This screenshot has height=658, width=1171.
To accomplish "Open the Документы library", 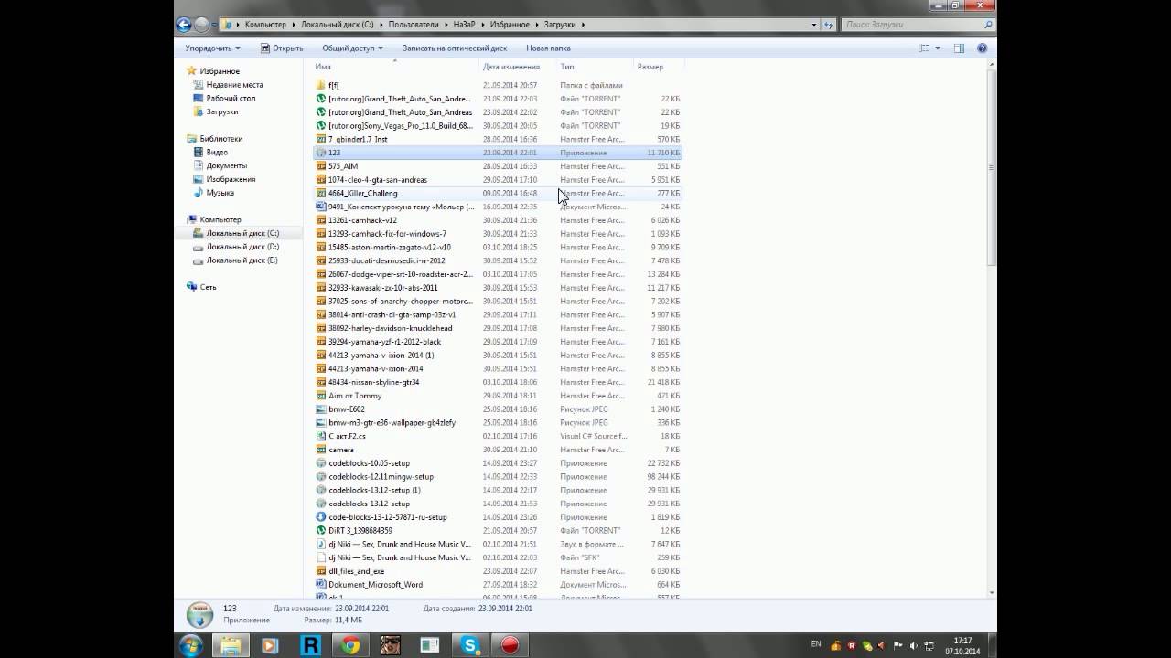I will (226, 165).
